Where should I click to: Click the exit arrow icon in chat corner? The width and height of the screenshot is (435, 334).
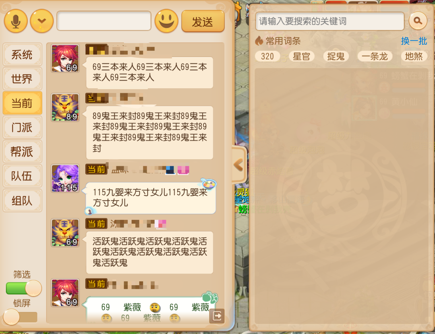click(217, 316)
